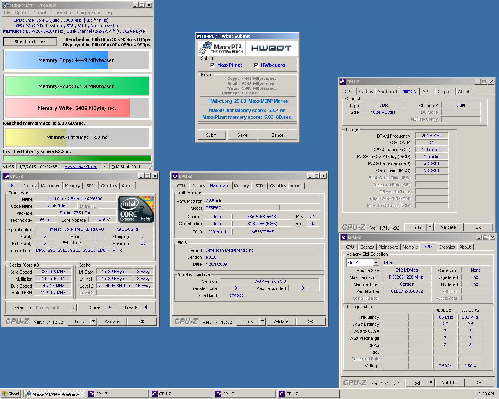
Task: Click the DRAM Frequency value 204.8 MHz
Action: (x=432, y=136)
